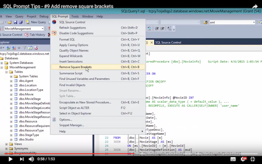Click the Save All icon in toolbar
This screenshot has width=262, height=164.
tap(21, 22)
